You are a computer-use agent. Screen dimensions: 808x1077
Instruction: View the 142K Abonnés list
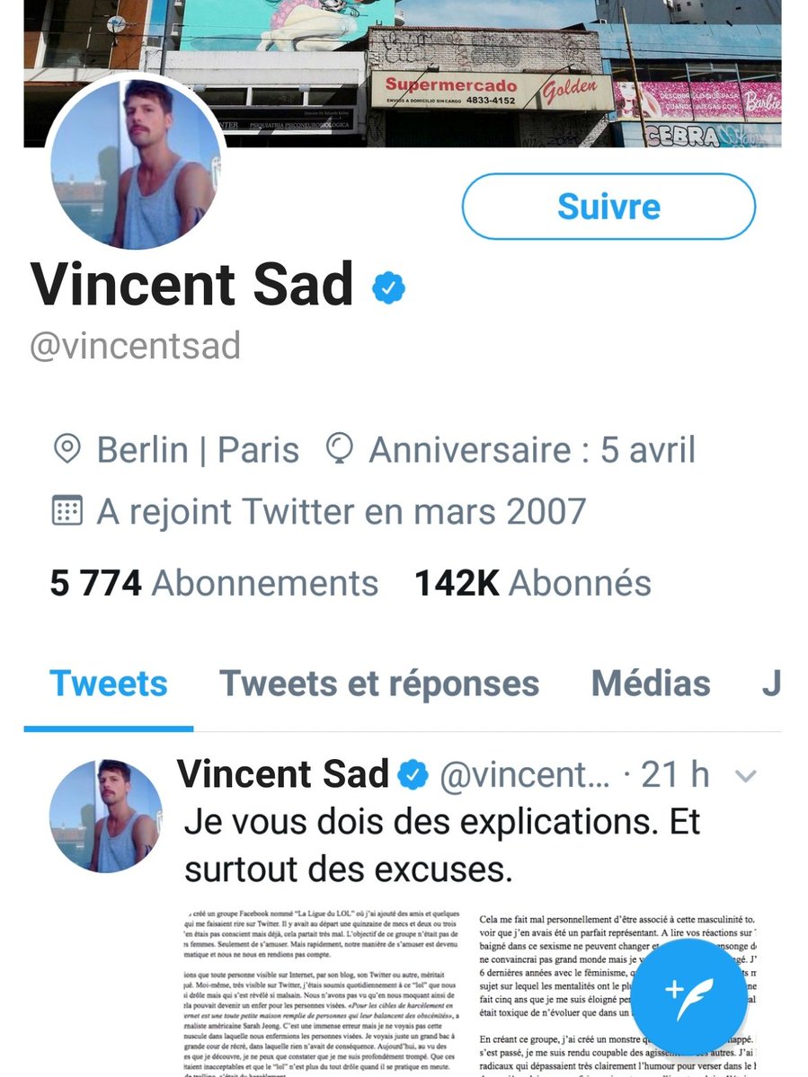532,584
